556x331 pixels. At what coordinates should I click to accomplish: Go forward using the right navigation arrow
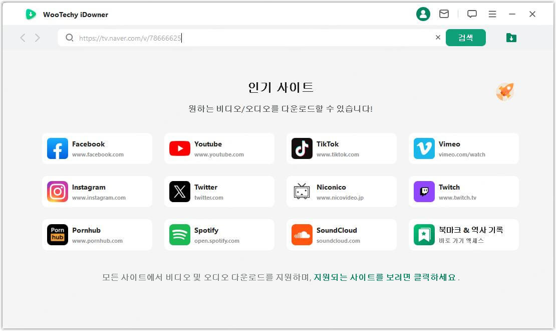coord(38,37)
